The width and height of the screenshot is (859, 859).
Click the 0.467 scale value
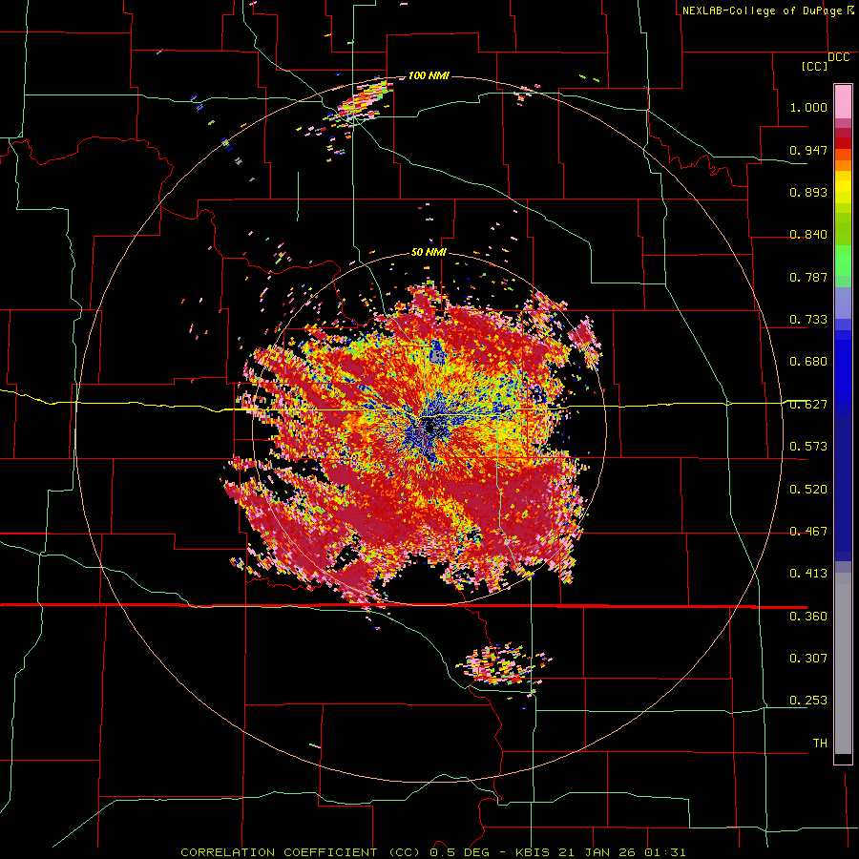coord(808,532)
